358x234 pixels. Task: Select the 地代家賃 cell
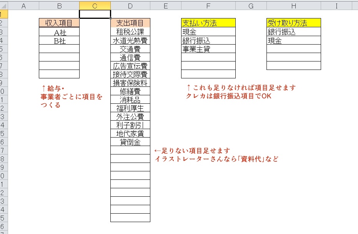coord(130,133)
